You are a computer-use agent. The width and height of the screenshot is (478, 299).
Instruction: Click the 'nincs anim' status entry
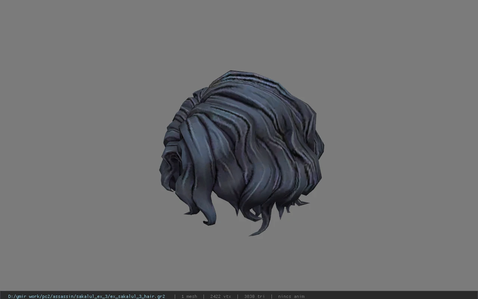pyautogui.click(x=291, y=296)
